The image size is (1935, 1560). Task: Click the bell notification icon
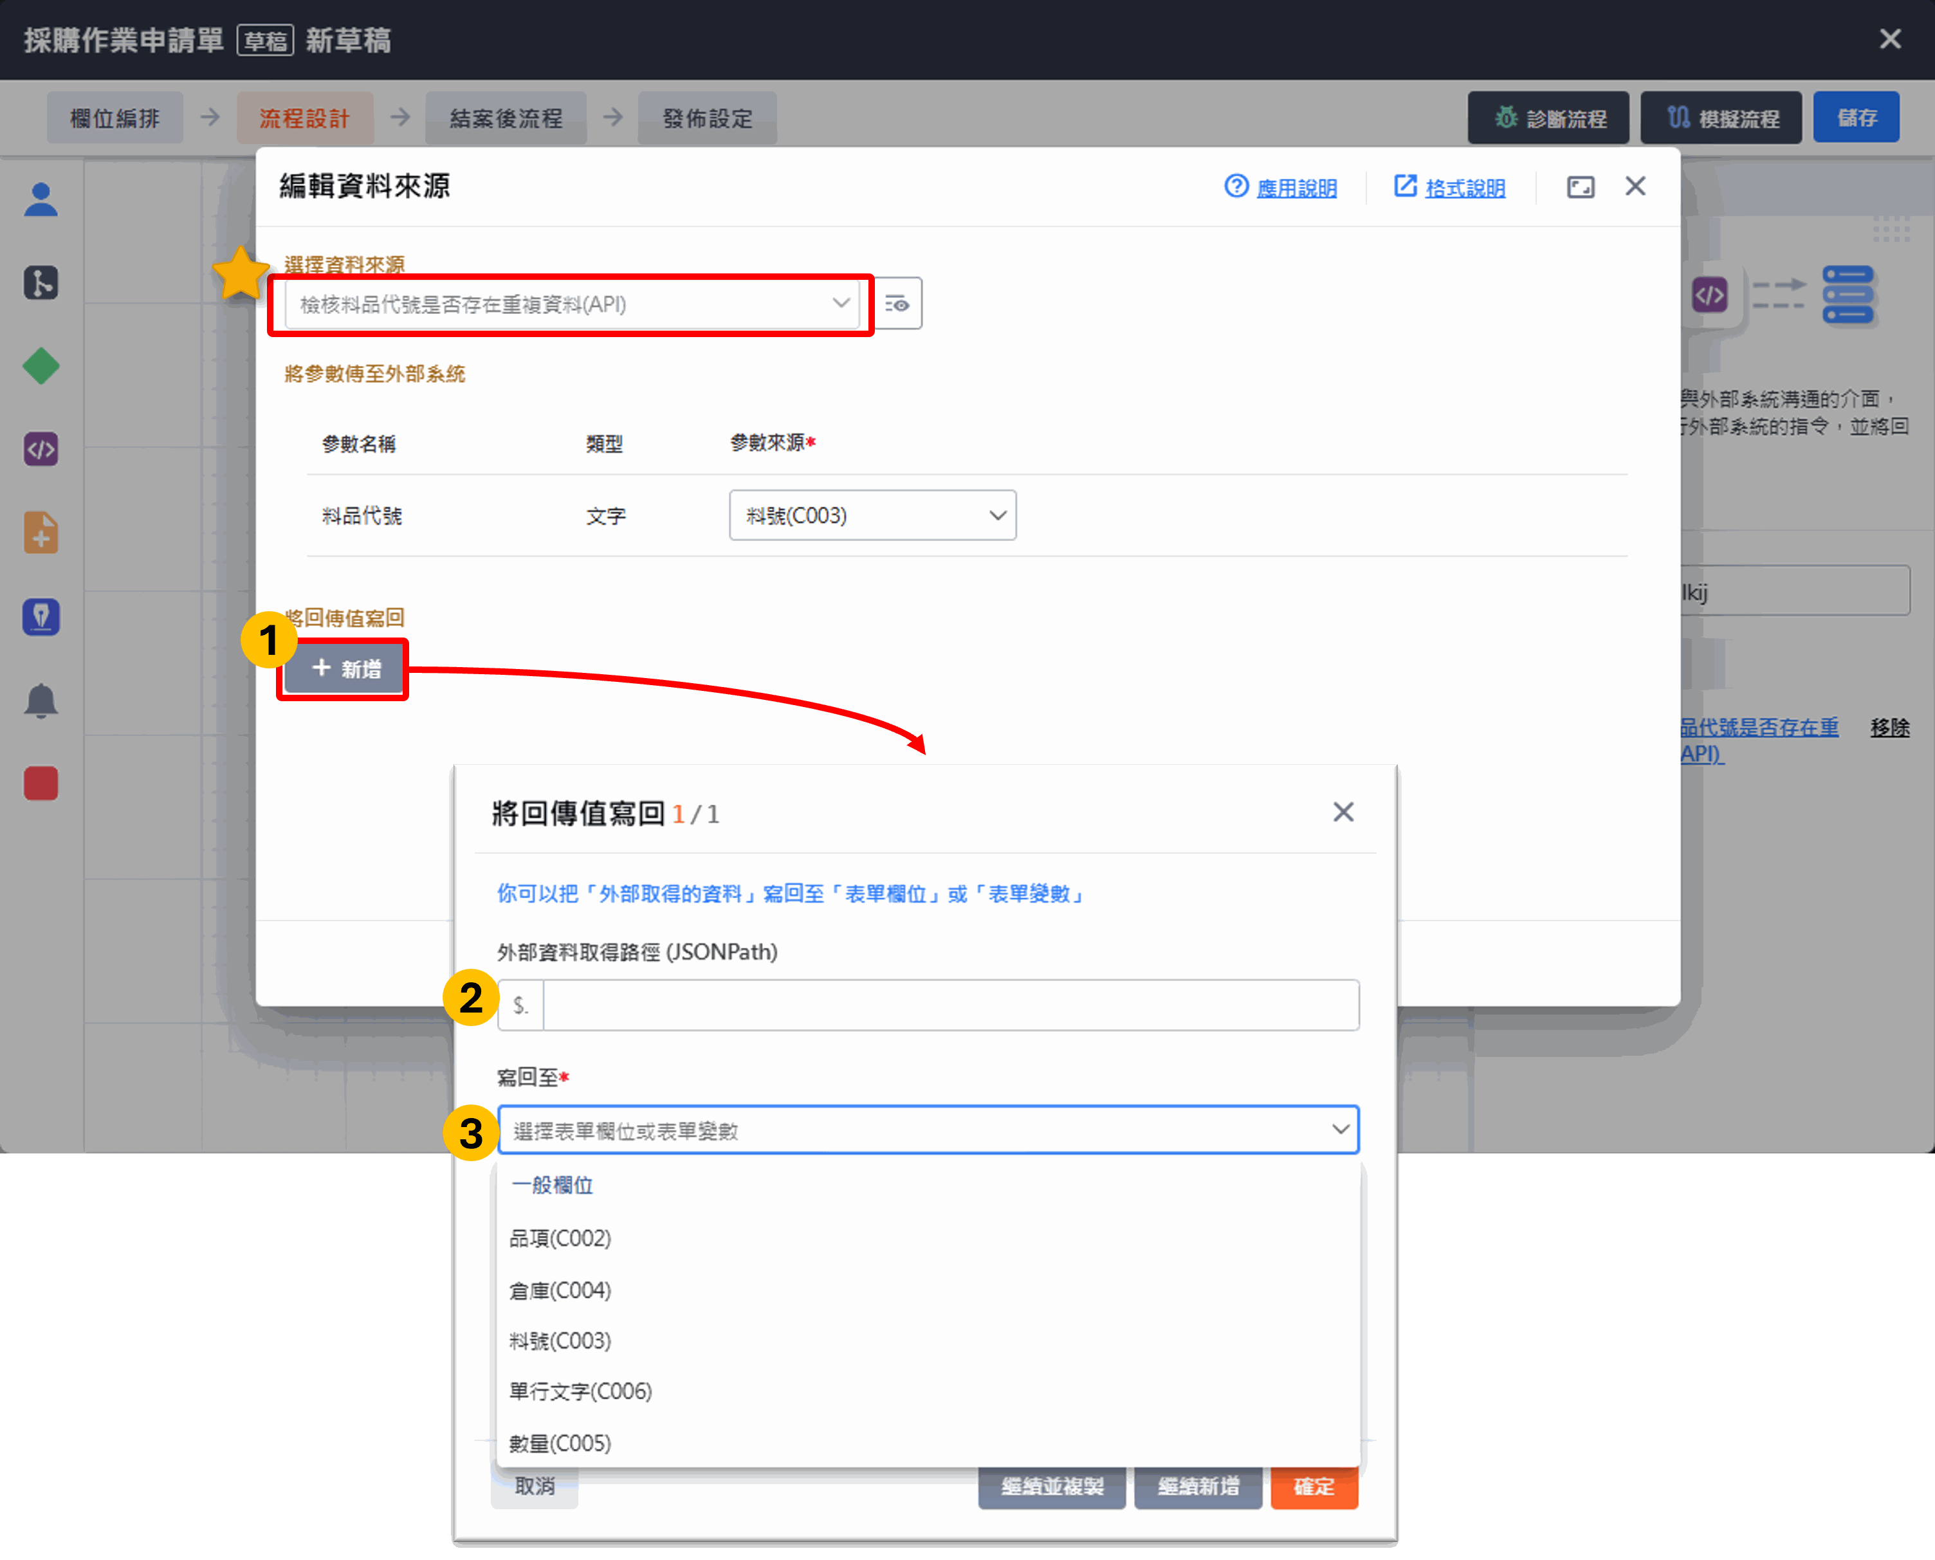(41, 700)
